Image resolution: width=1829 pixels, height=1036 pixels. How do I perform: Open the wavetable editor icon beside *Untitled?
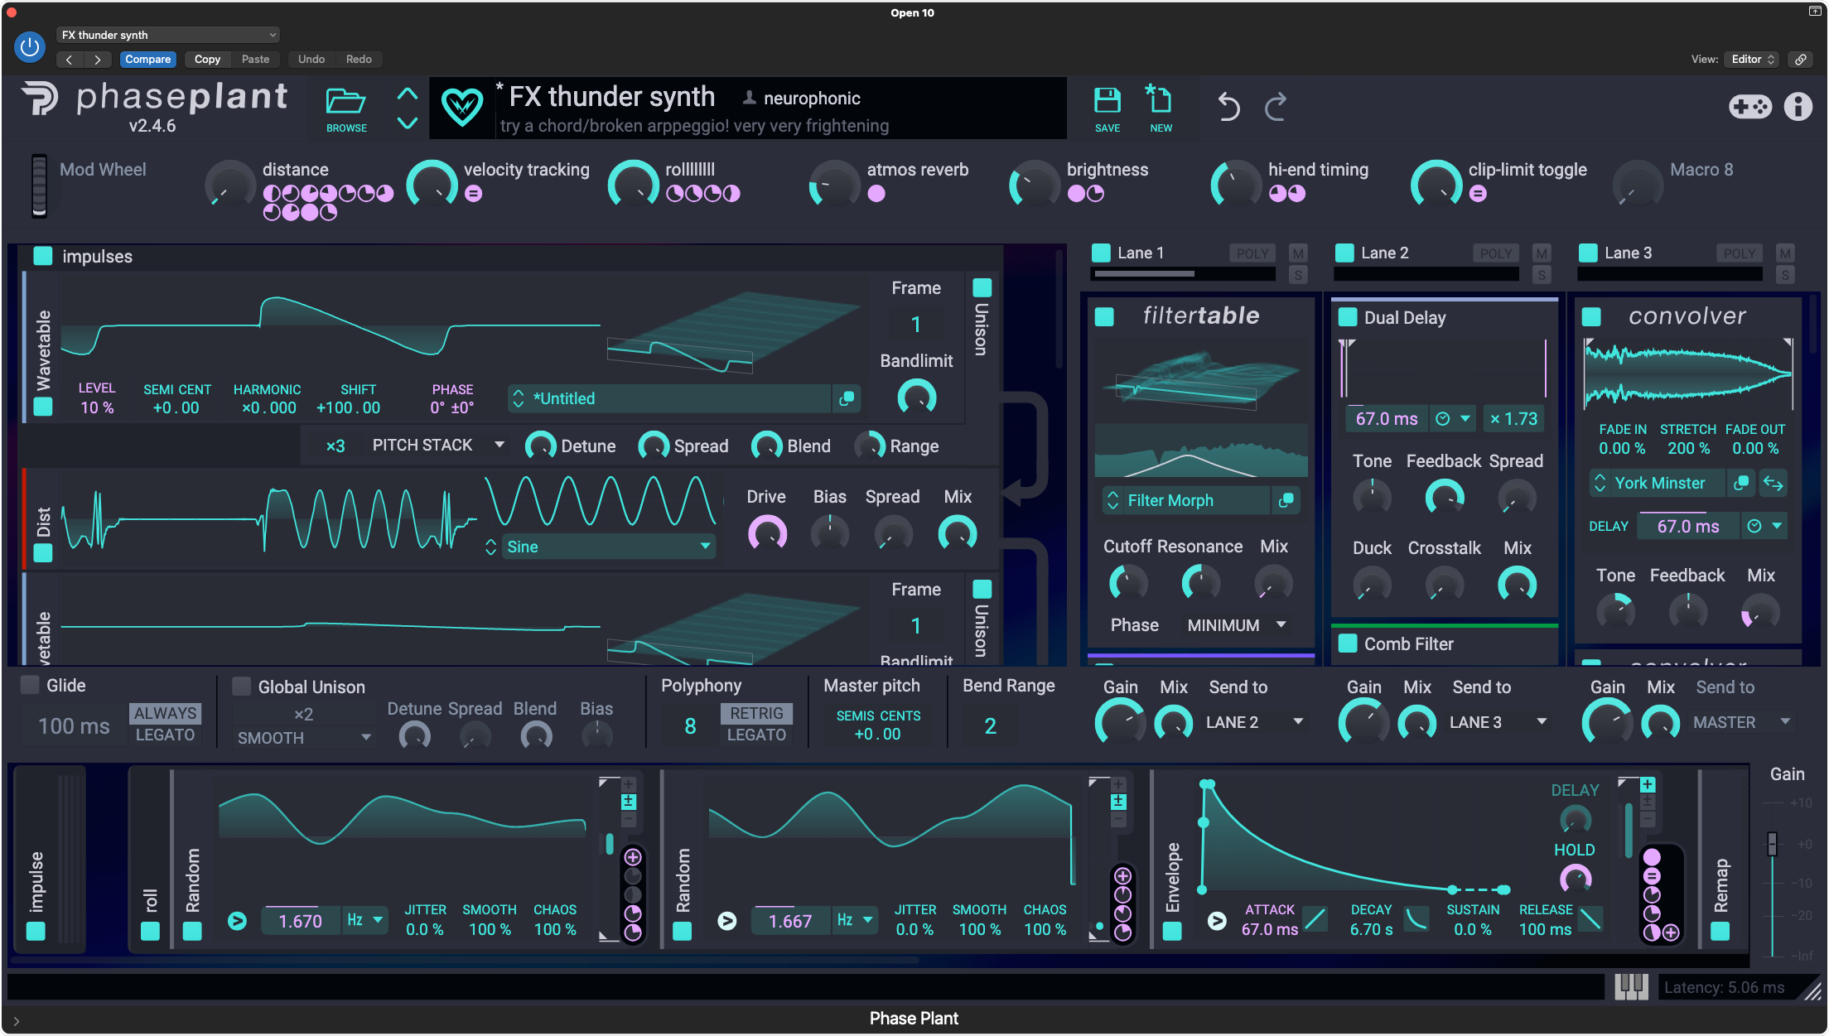pos(847,398)
